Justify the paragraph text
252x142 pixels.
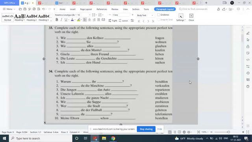click(x=98, y=20)
